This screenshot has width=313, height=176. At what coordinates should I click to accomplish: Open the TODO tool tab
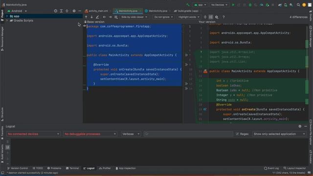click(38, 168)
